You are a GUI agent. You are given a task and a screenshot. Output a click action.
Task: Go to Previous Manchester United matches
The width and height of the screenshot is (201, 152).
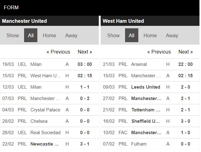point(58,52)
